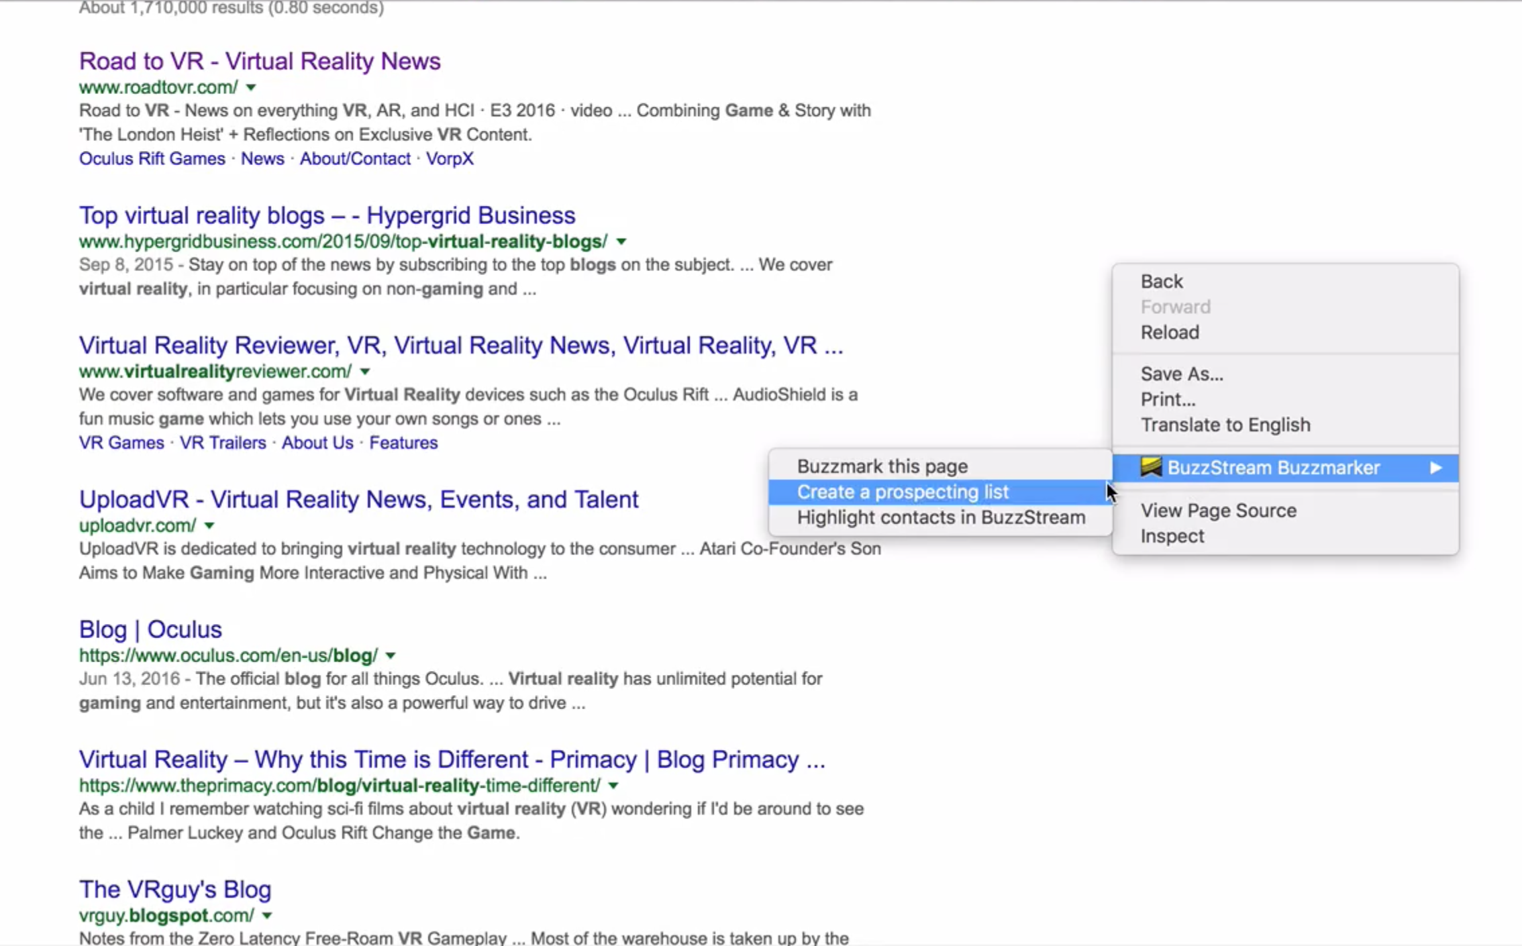The height and width of the screenshot is (946, 1522).
Task: Click 'View Page Source' option
Action: [1219, 509]
